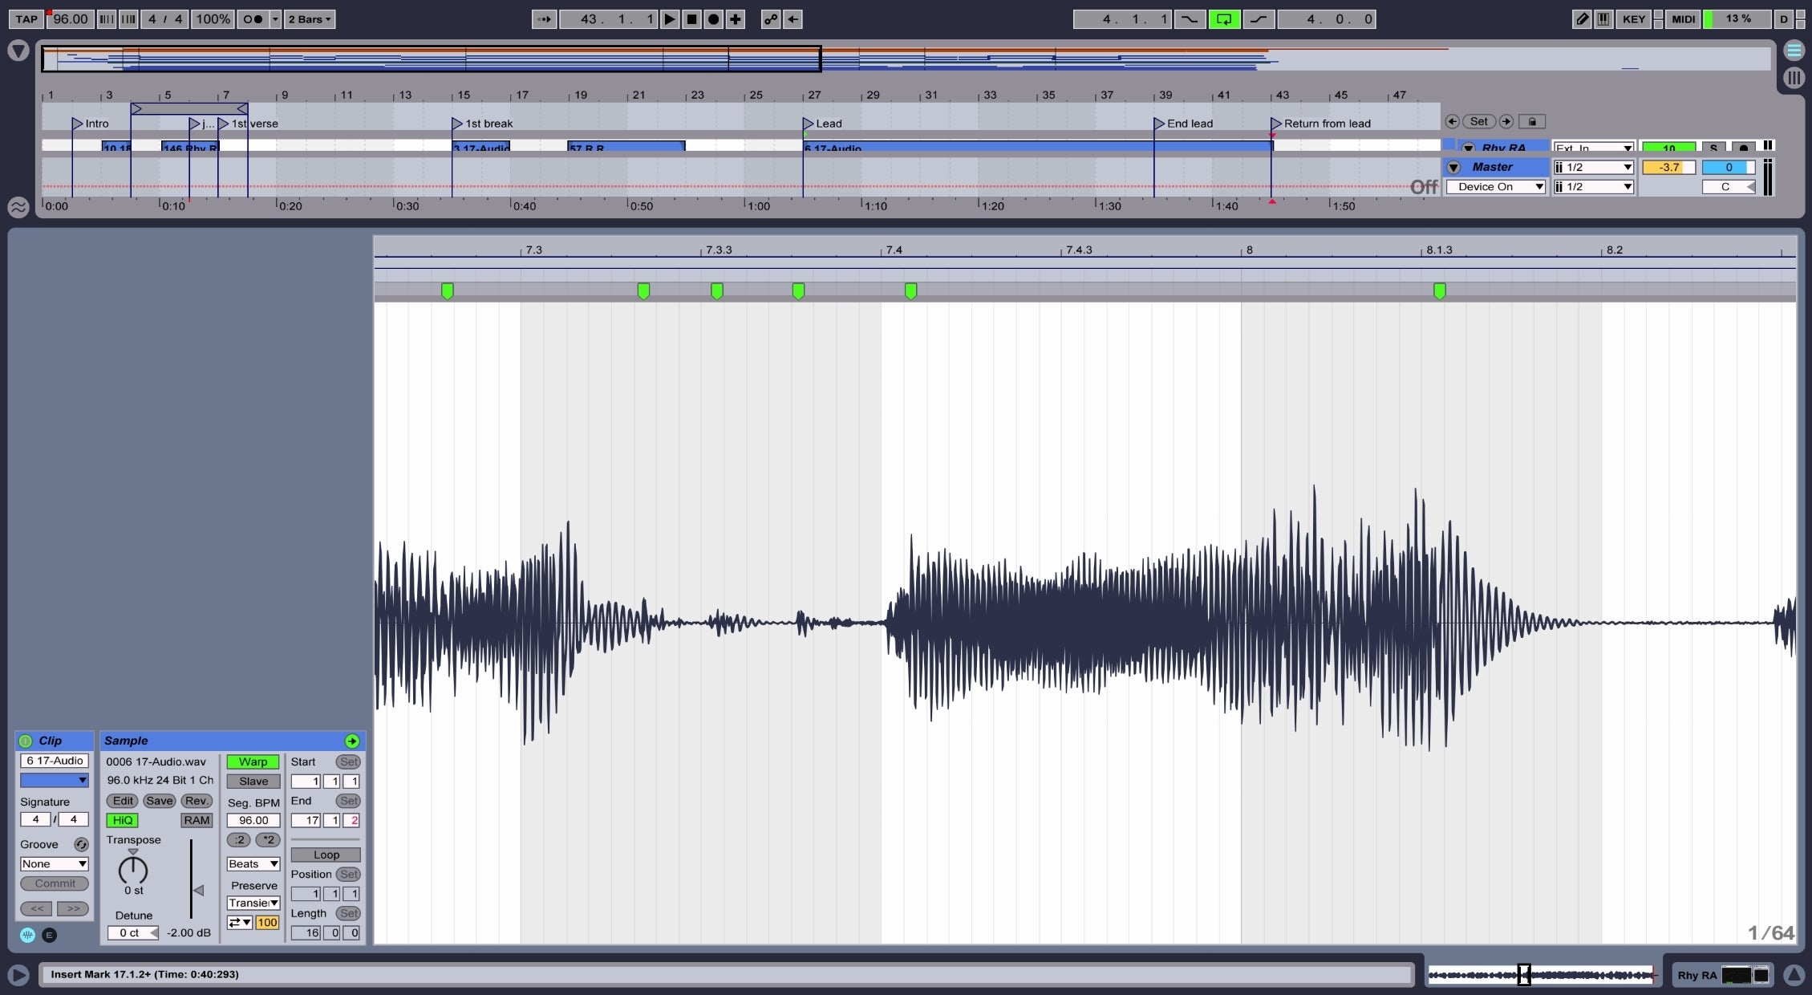Click the Set locator button
The image size is (1812, 995).
coord(1479,122)
